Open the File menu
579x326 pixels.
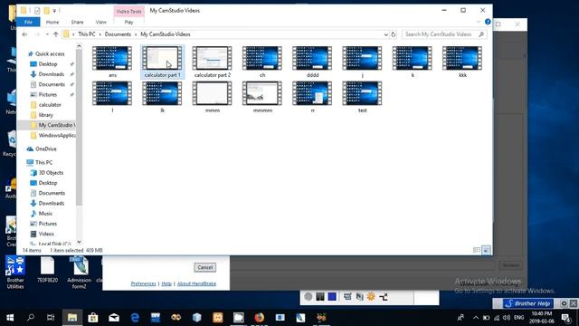(x=28, y=22)
